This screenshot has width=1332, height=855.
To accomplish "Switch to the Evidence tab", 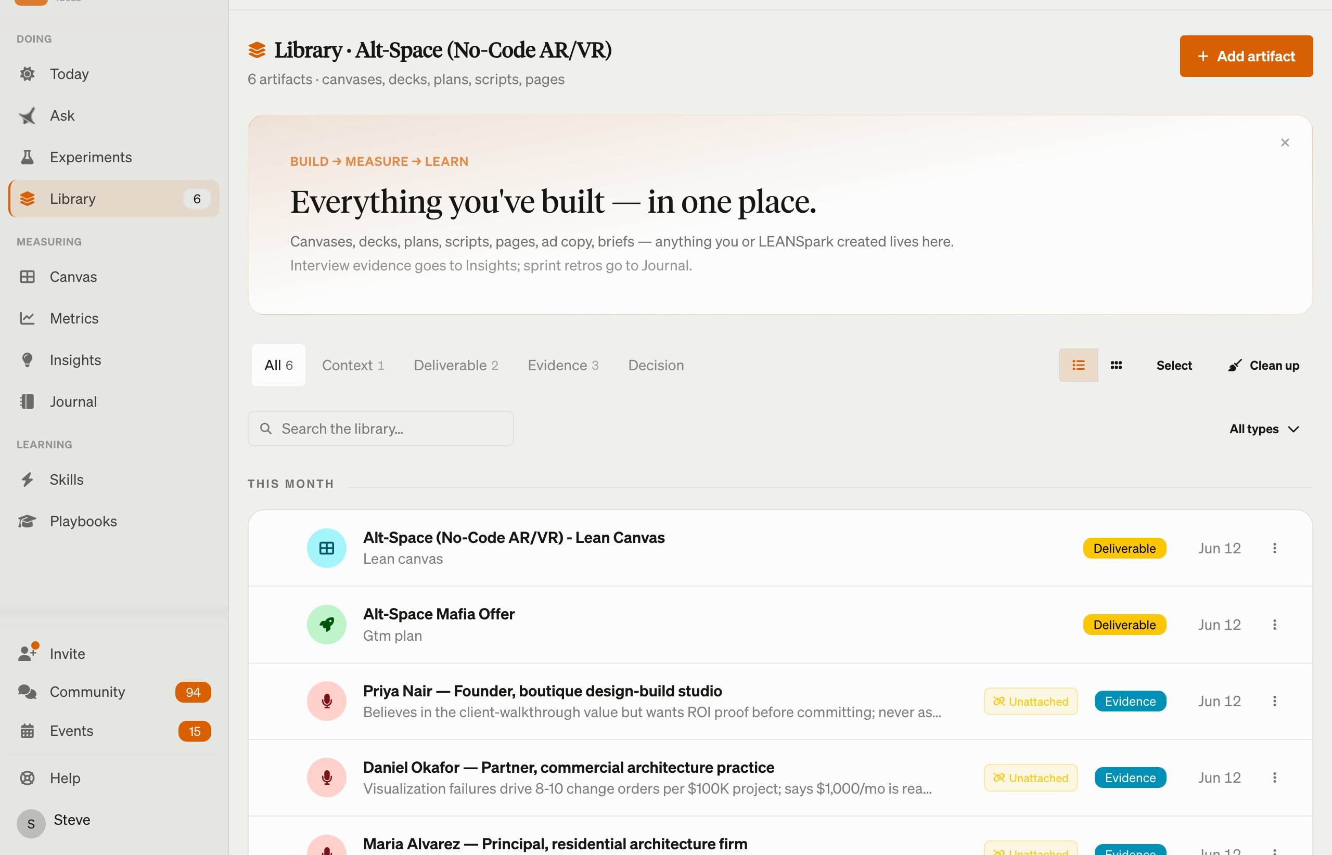I will [562, 365].
